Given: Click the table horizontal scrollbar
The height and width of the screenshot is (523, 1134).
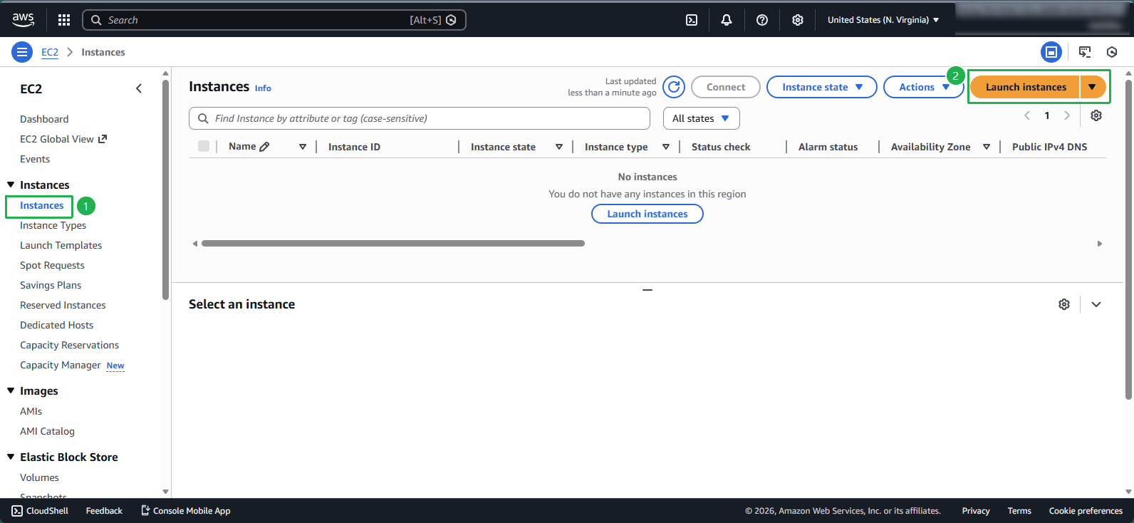Looking at the screenshot, I should click(x=393, y=244).
